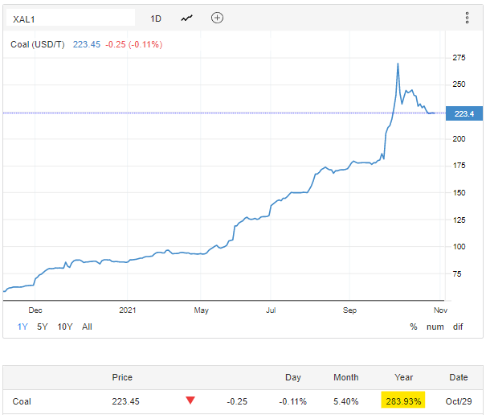Click the highlighted 283.93% year cell
Screen dimensions: 486x415
click(403, 401)
